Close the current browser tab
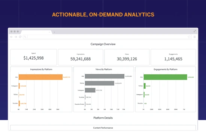The height and width of the screenshot is (135, 206). [x=49, y=32]
